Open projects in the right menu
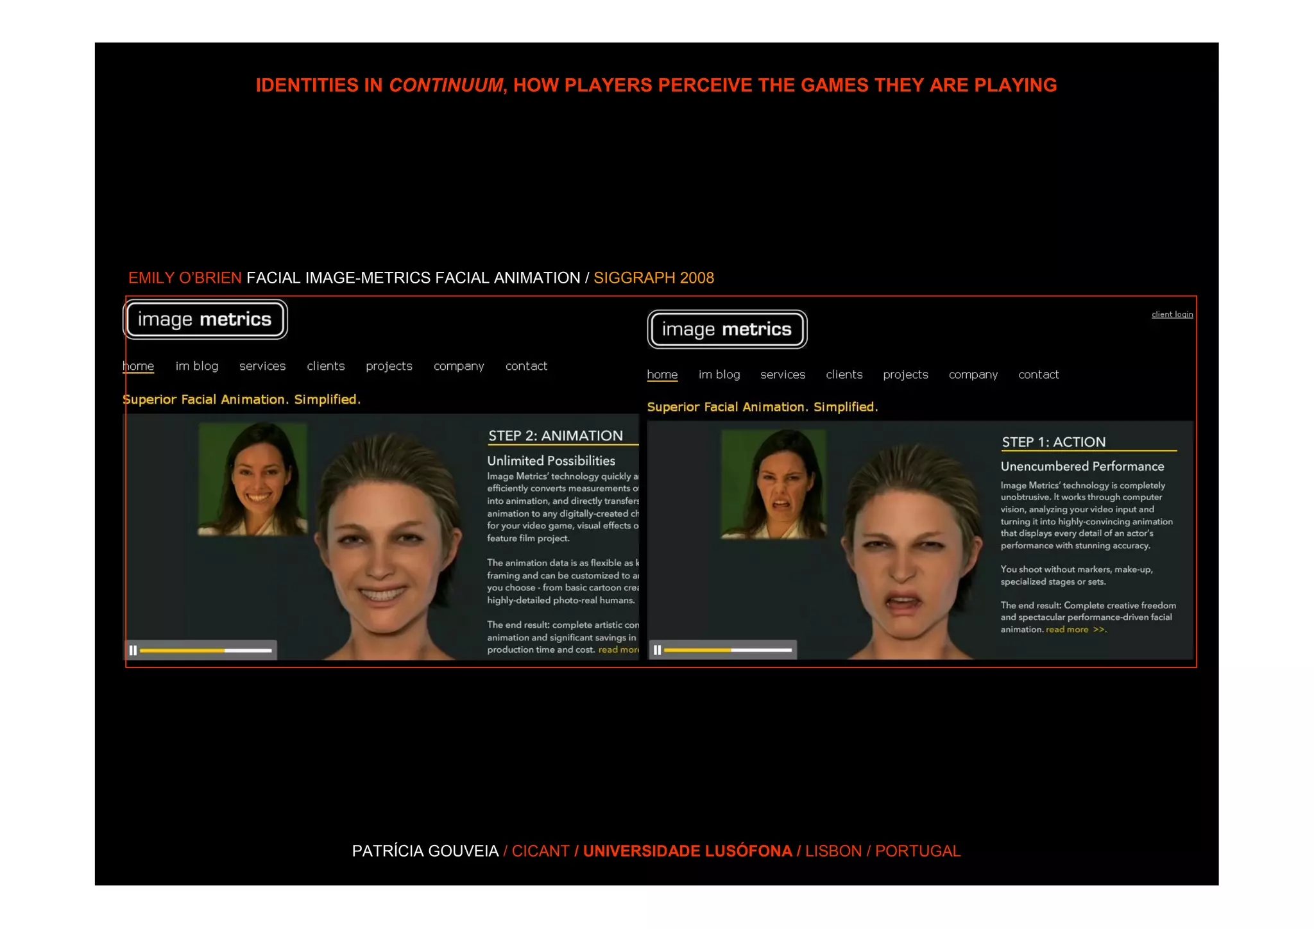The width and height of the screenshot is (1314, 929). [x=905, y=374]
